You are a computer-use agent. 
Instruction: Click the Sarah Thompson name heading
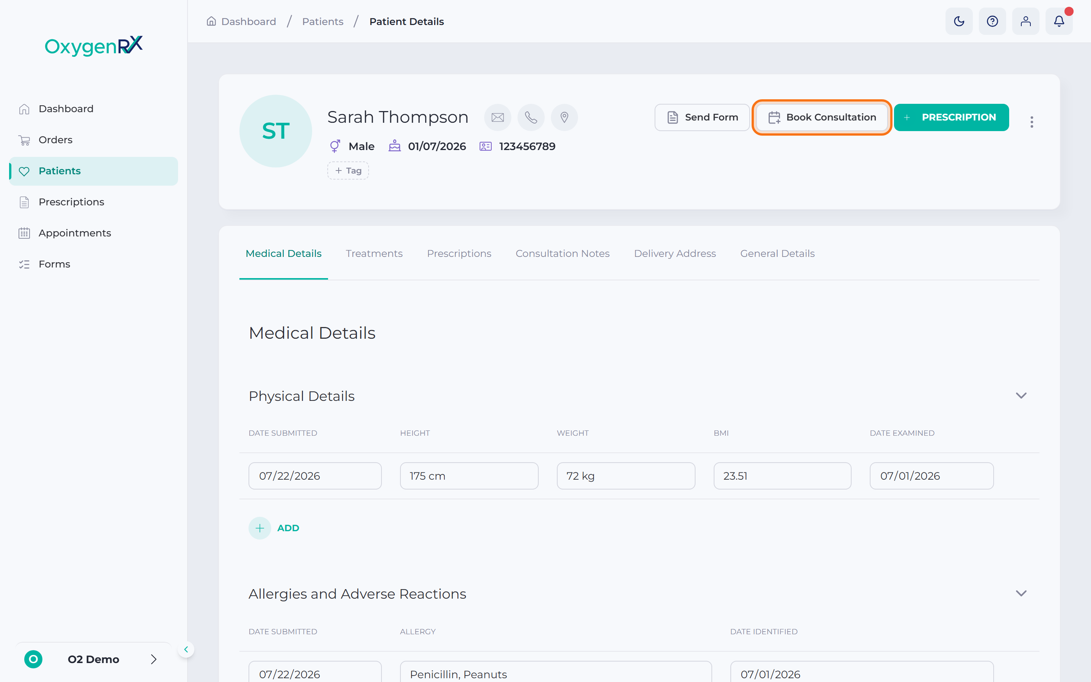[x=398, y=117]
